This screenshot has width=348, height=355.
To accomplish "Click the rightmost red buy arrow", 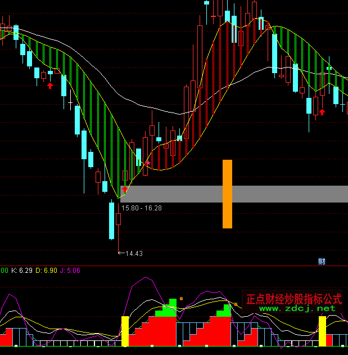I will click(322, 113).
